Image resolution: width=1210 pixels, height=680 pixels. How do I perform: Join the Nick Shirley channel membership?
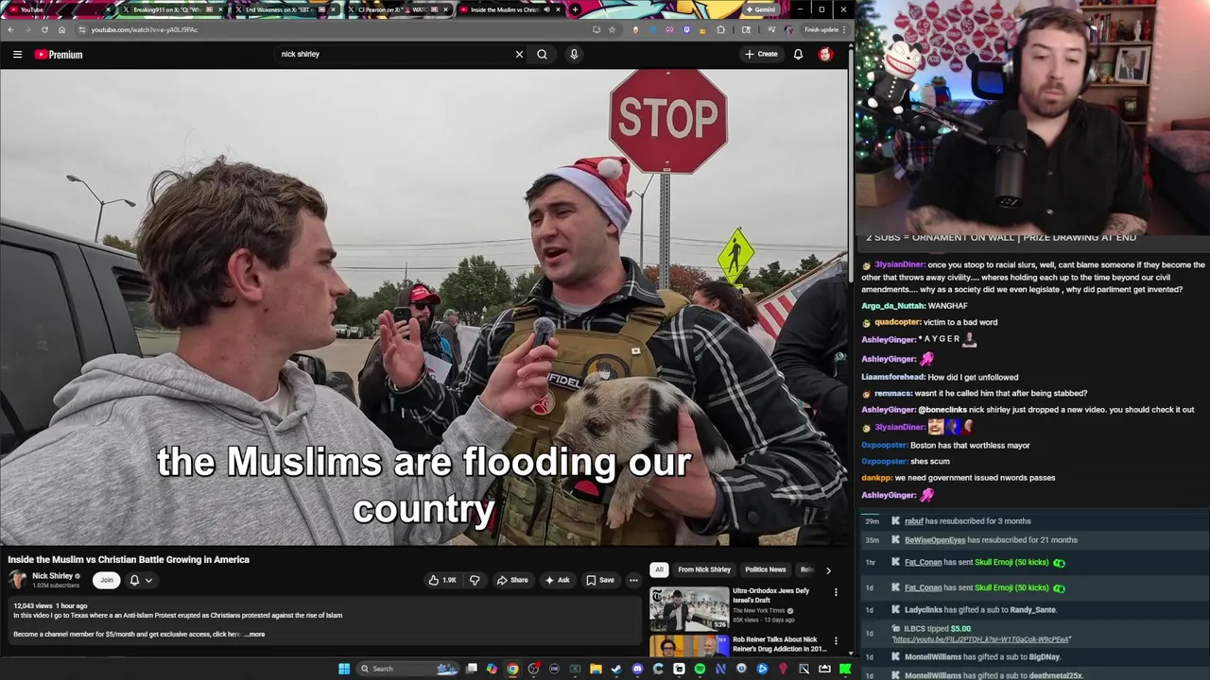tap(107, 580)
